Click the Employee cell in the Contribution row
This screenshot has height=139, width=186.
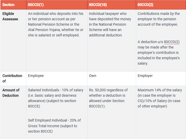[x=36, y=76]
